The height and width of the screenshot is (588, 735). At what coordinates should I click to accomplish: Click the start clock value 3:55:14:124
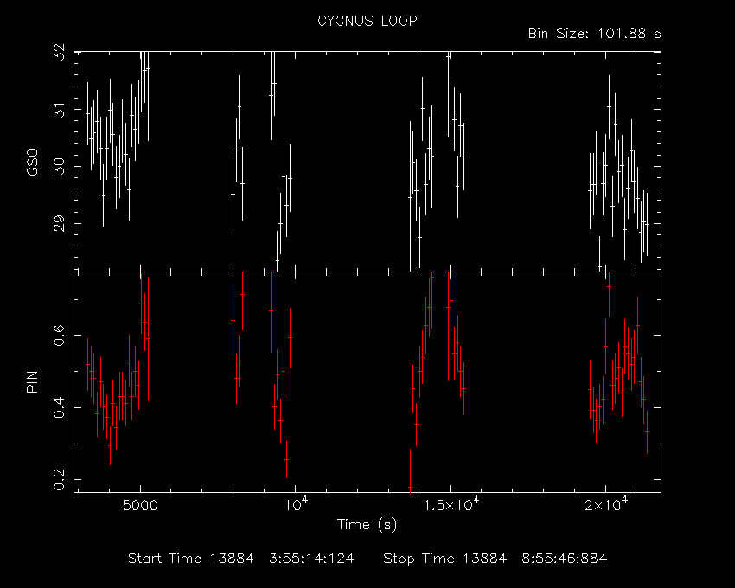click(x=311, y=559)
